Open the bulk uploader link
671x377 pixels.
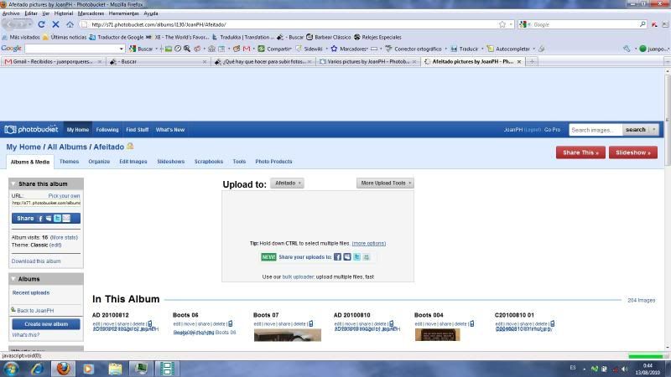point(299,277)
